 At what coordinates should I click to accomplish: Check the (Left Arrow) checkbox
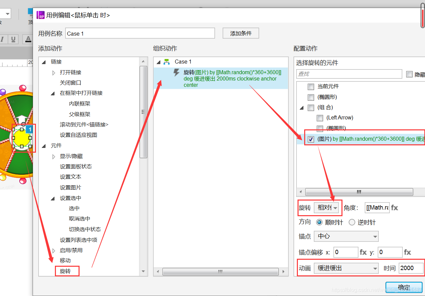tap(320, 118)
